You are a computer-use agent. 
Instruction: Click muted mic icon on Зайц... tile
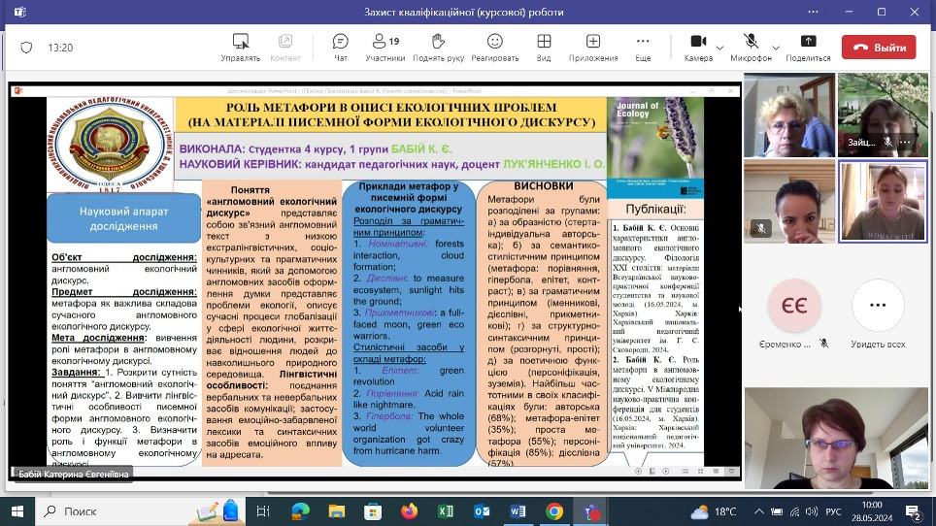click(887, 142)
